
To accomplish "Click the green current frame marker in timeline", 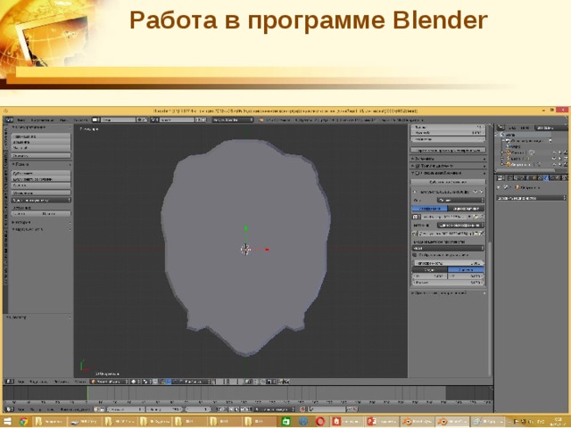I will (x=87, y=394).
